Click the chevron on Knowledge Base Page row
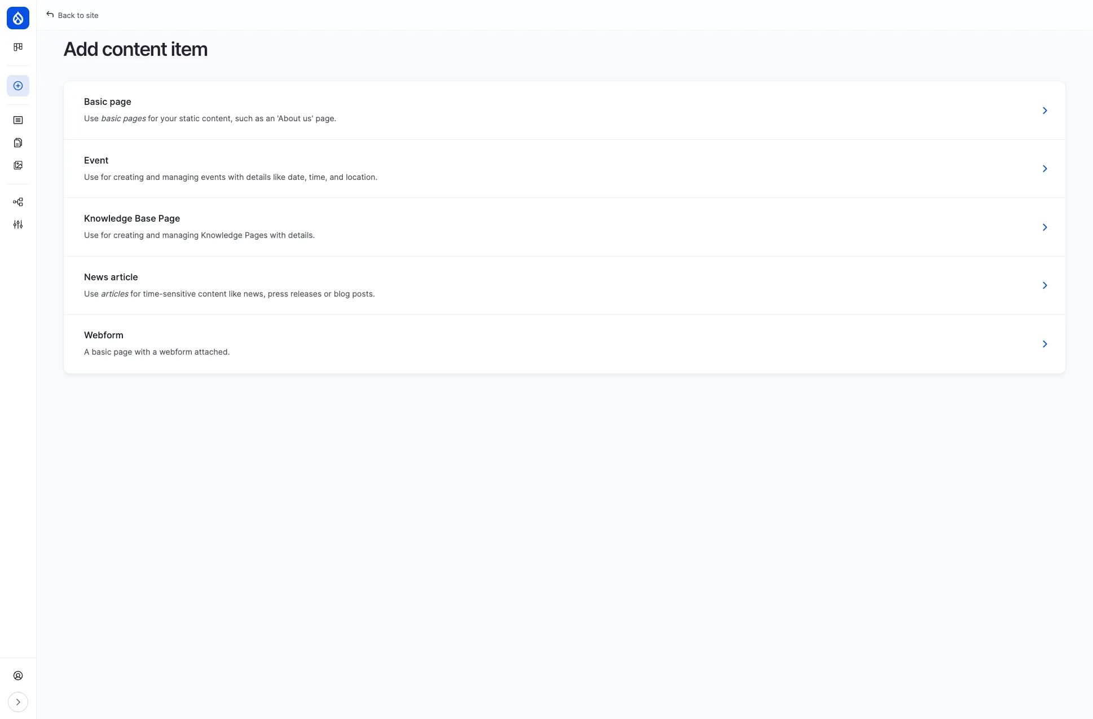Viewport: 1093px width, 719px height. (1044, 227)
